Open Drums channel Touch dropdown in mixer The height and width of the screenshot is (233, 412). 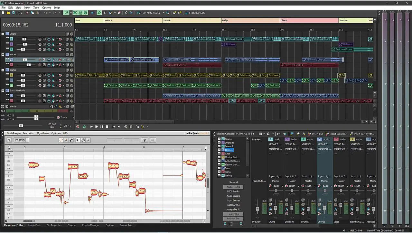coord(283,186)
